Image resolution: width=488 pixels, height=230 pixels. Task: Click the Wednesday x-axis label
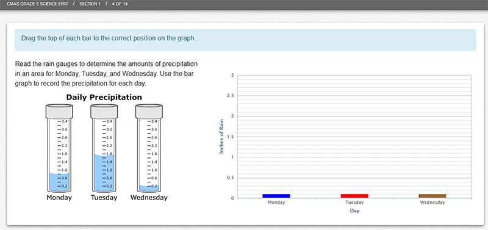click(432, 203)
